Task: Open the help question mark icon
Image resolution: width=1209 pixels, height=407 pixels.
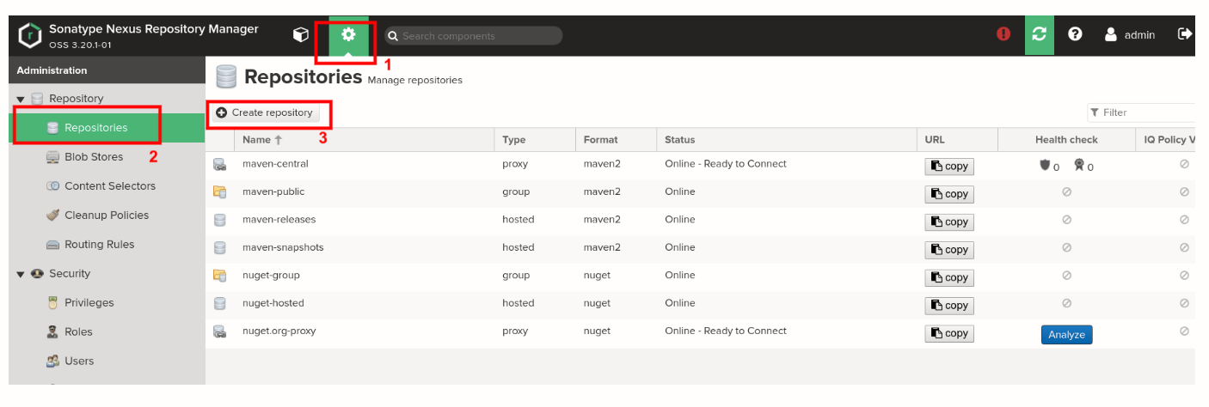Action: (1075, 34)
